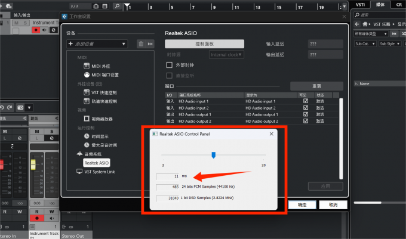Click the record-enable icon on Instrument track
The height and width of the screenshot is (239, 406).
pyautogui.click(x=36, y=30)
